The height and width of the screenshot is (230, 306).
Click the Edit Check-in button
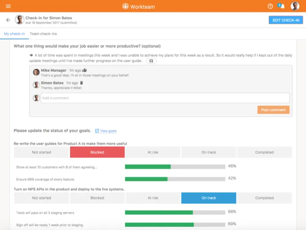click(x=286, y=20)
